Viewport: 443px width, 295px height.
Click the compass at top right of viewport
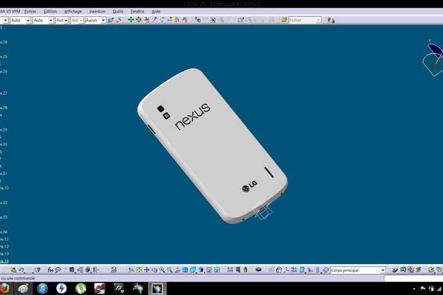click(434, 58)
